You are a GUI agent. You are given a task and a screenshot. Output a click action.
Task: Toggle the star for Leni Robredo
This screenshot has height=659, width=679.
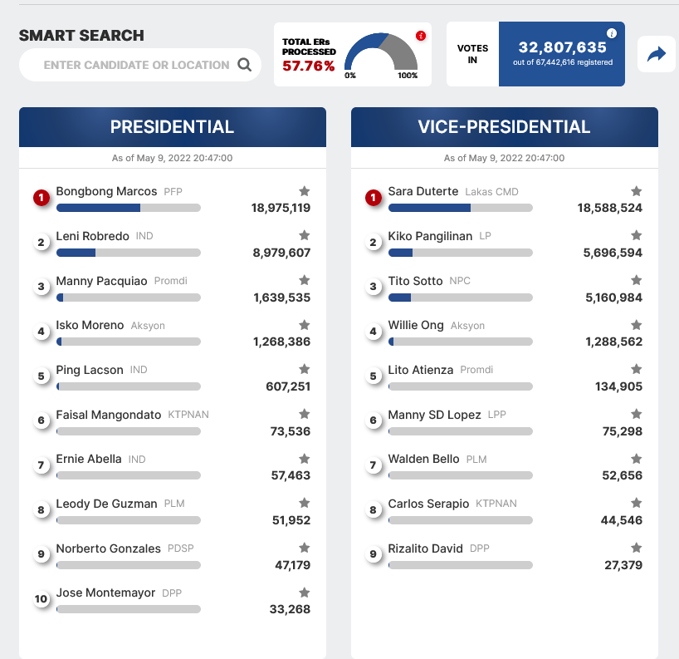(x=305, y=235)
